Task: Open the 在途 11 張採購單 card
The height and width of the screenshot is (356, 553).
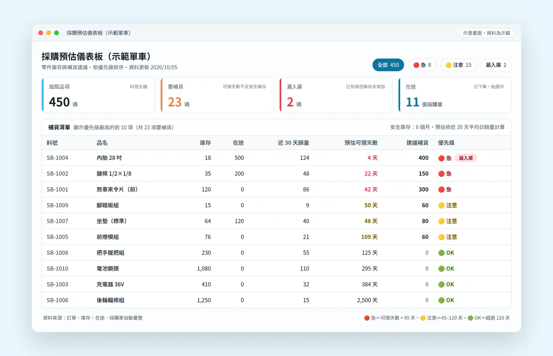Action: (455, 95)
